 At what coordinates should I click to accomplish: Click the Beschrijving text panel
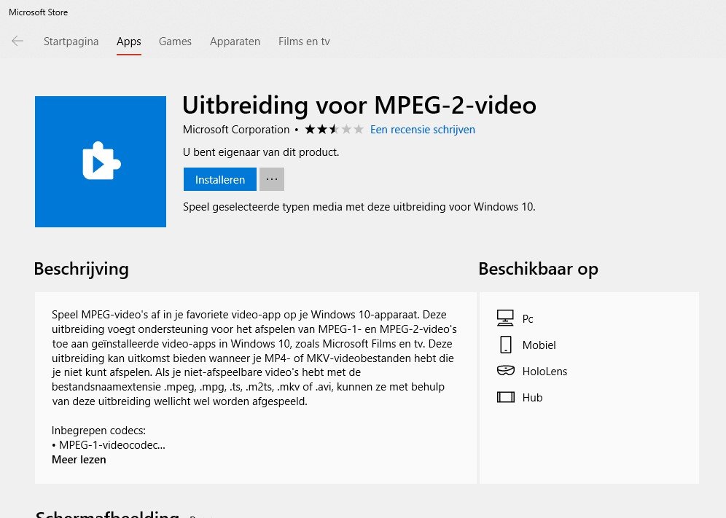256,388
